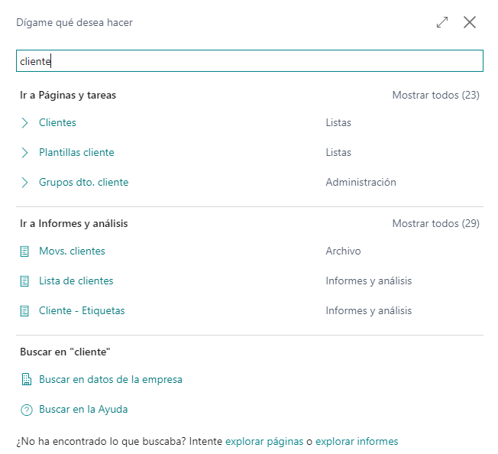The image size is (498, 454).
Task: Follow the explorar páginas link
Action: tap(264, 441)
